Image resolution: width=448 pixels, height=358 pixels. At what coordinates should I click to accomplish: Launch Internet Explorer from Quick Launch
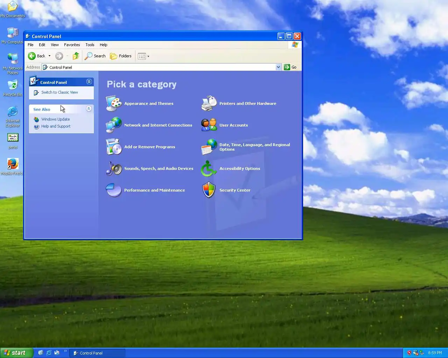coord(49,353)
